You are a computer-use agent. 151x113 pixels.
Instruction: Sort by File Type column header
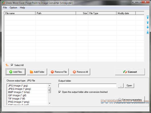102,13
